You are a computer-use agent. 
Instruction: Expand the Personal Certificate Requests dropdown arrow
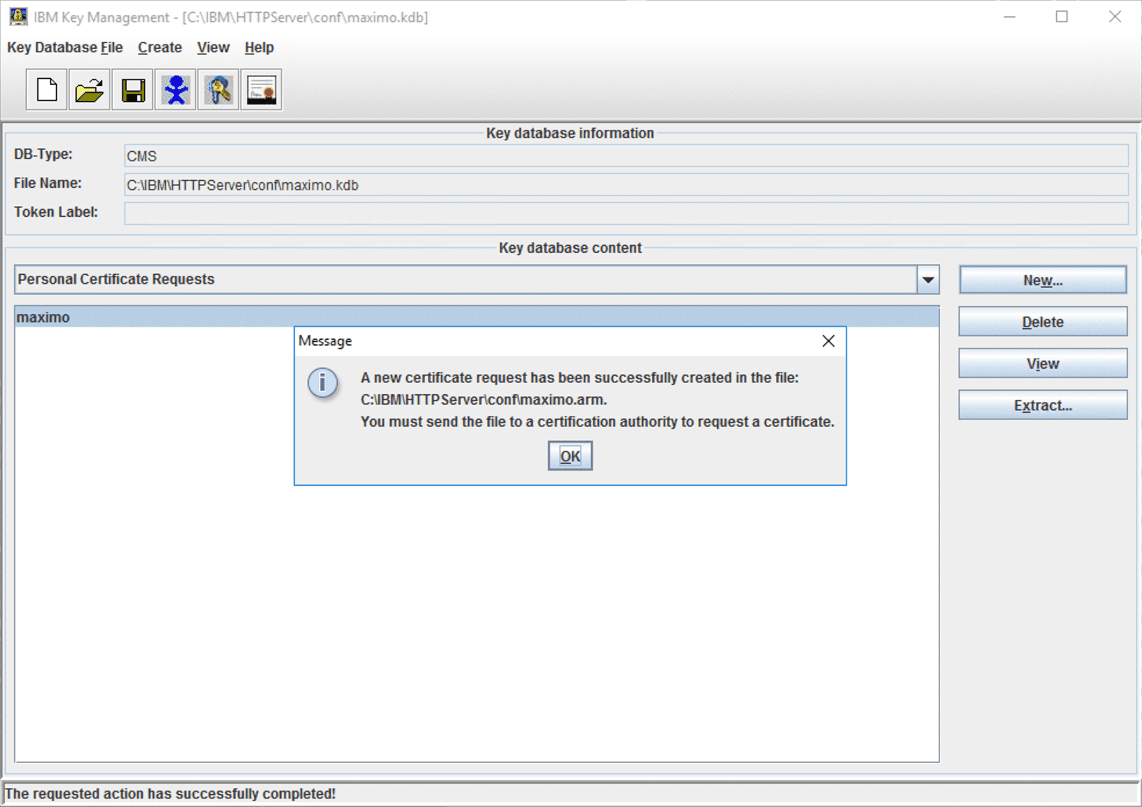(x=928, y=279)
